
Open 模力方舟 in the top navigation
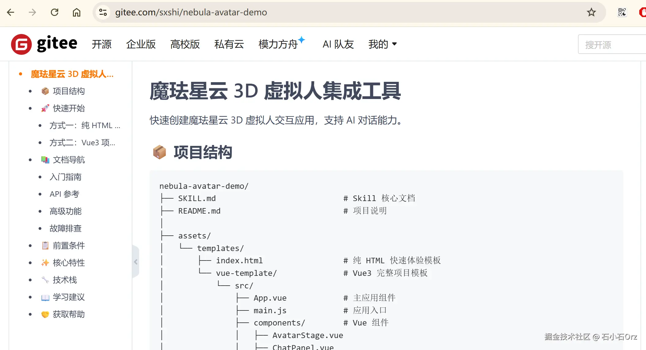(278, 44)
